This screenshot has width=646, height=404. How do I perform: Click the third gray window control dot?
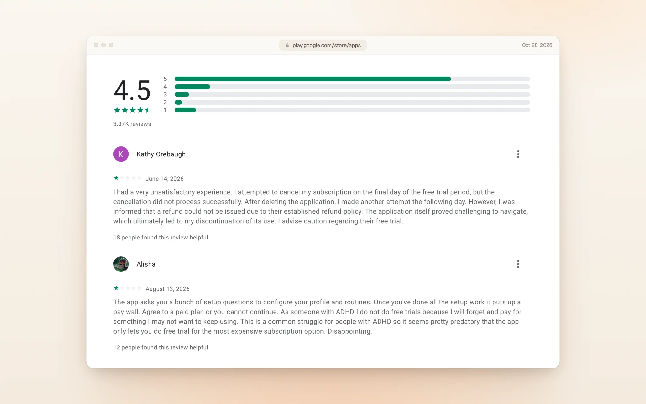(111, 45)
